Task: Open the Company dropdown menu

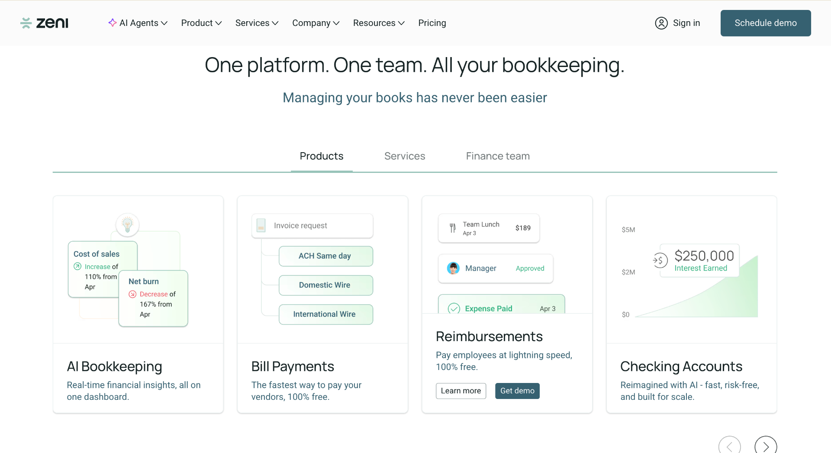Action: point(316,23)
